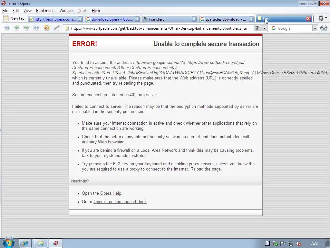Open the Tools menu
330x248 pixels.
[x=82, y=11]
